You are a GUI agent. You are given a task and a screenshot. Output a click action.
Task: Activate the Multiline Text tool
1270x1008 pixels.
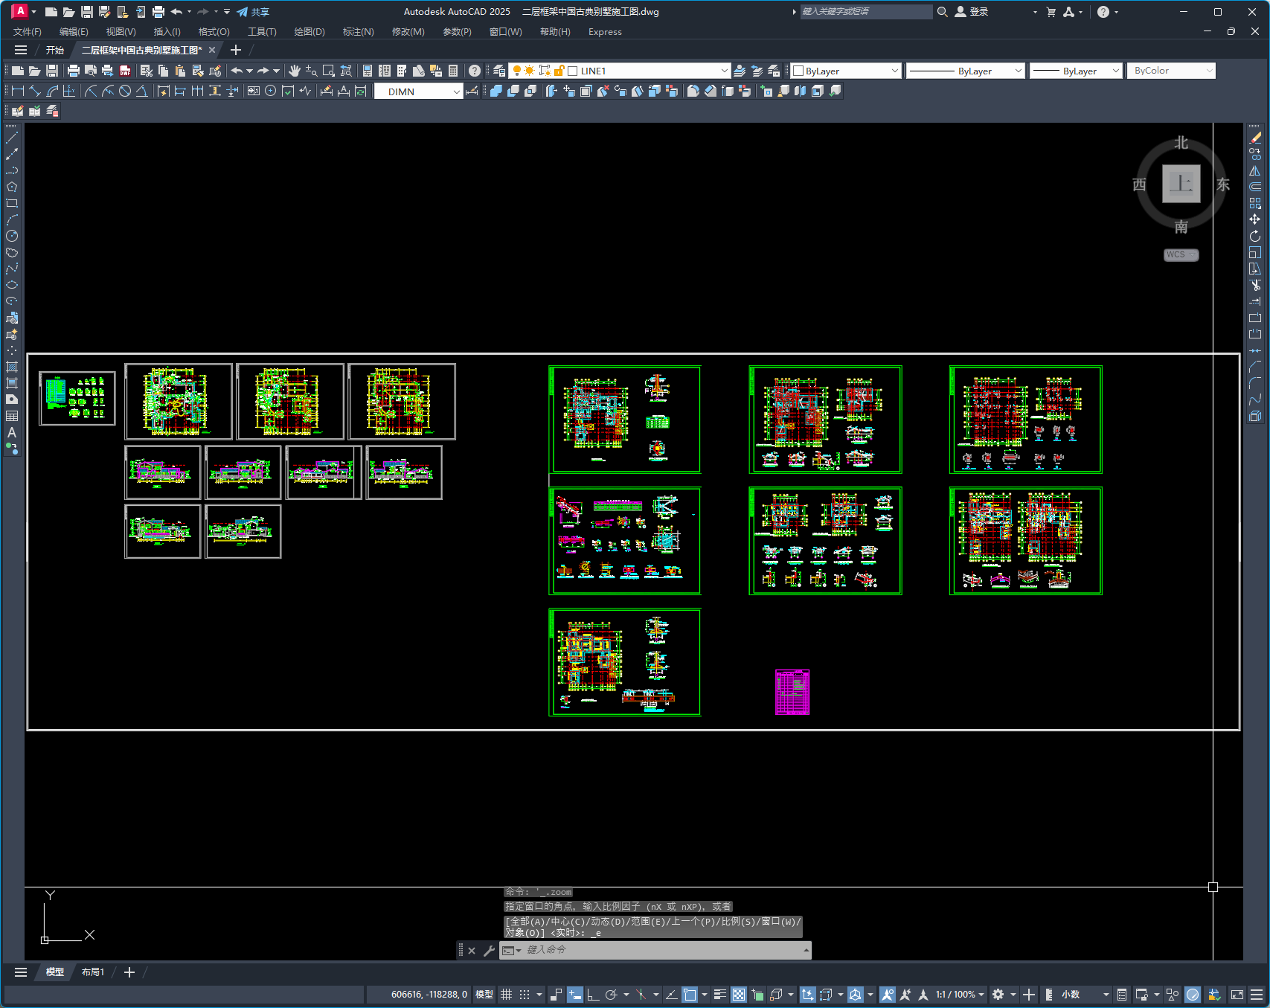(x=12, y=432)
